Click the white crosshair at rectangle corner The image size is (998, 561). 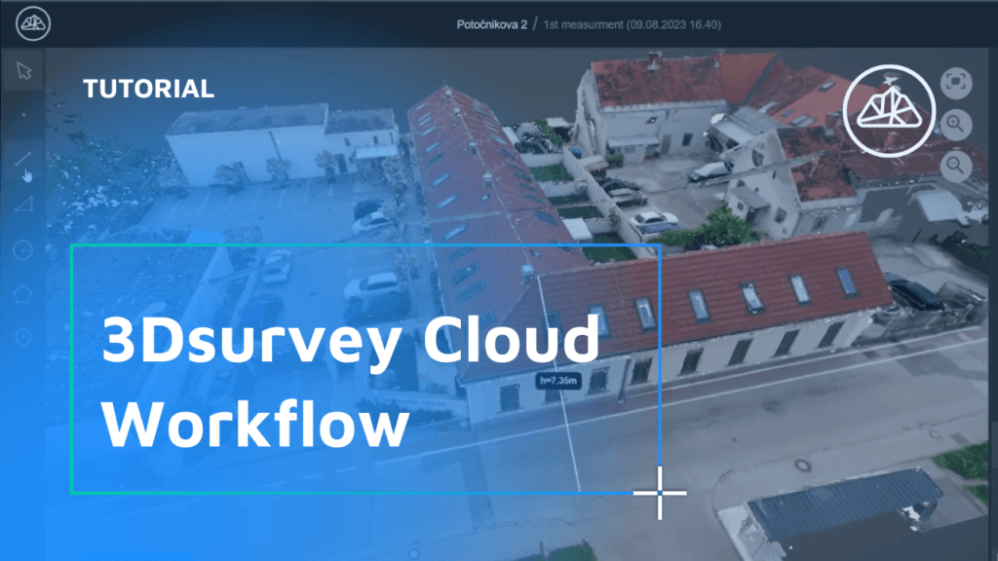(660, 492)
